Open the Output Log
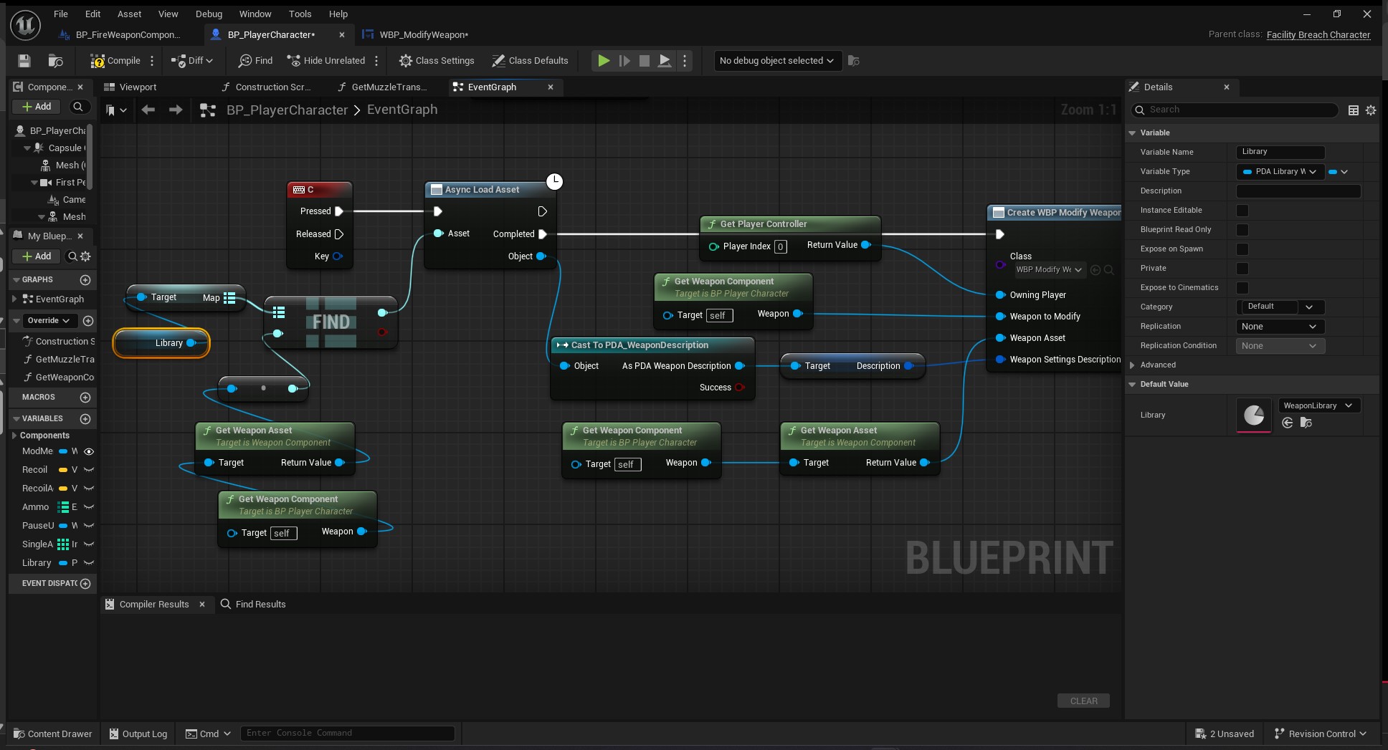Viewport: 1388px width, 750px height. [138, 734]
